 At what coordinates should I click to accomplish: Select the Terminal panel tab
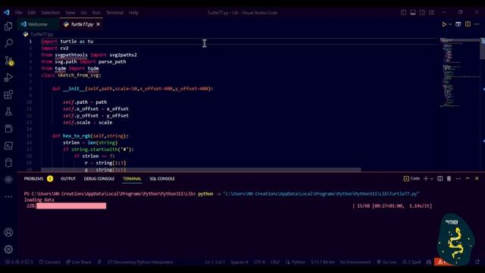point(132,179)
